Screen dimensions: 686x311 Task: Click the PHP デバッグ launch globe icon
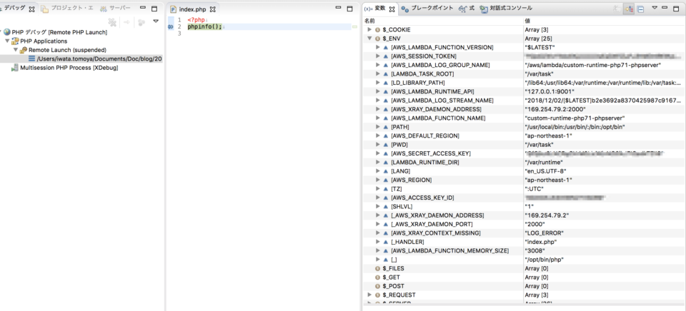click(6, 32)
